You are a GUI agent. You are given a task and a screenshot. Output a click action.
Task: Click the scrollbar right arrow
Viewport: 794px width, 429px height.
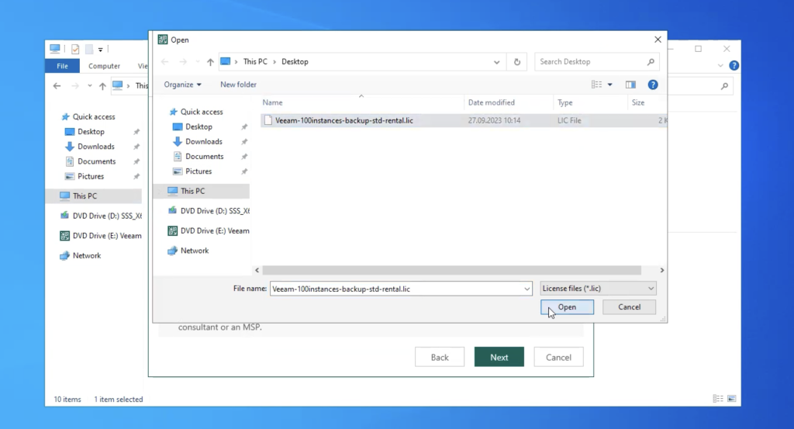661,271
